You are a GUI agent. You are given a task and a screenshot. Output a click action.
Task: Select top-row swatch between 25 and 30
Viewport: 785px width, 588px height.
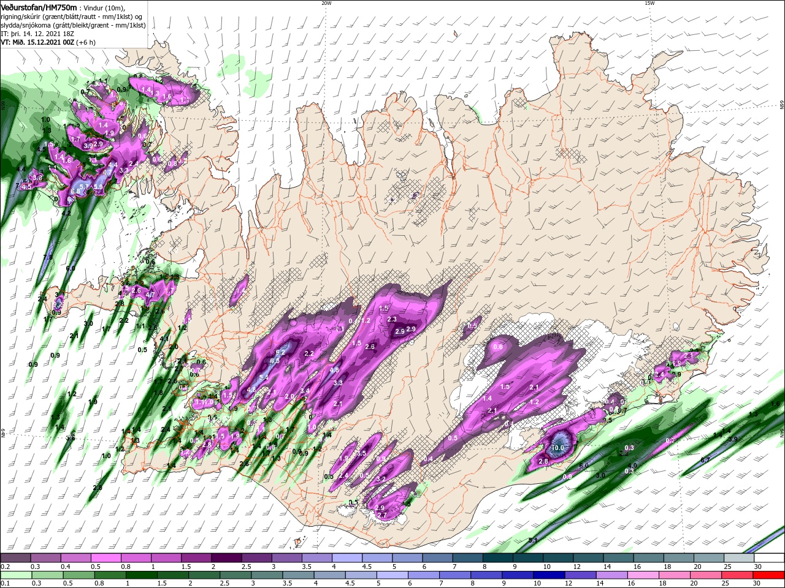739,557
